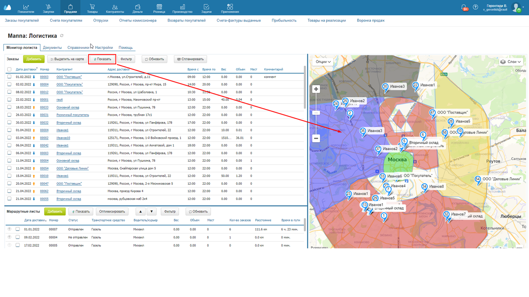
Task: Open the Опции dropdown on the map
Action: pos(323,62)
